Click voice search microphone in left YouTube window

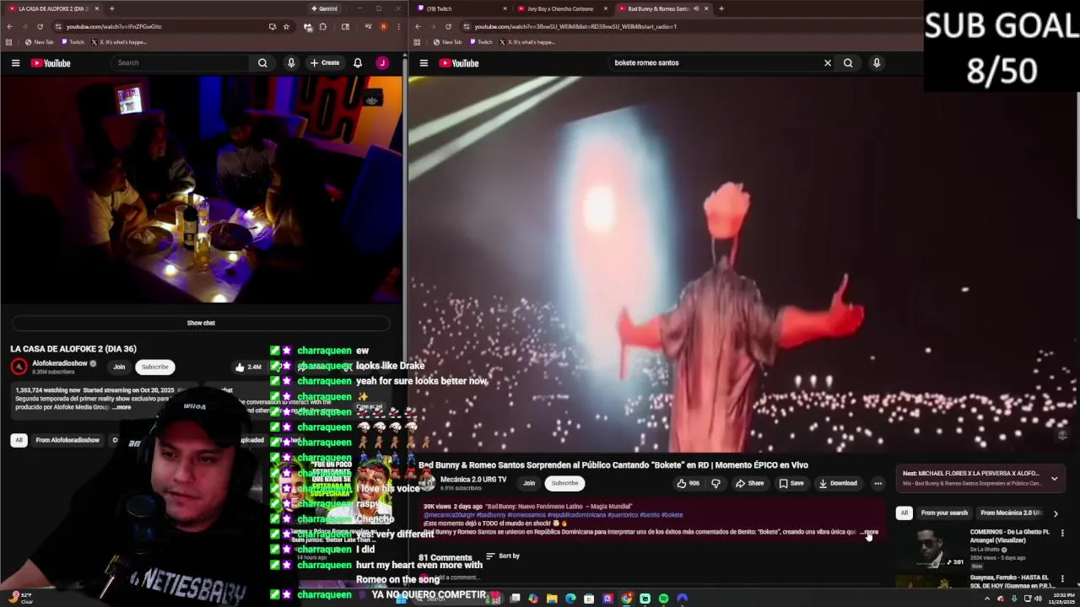(x=291, y=63)
